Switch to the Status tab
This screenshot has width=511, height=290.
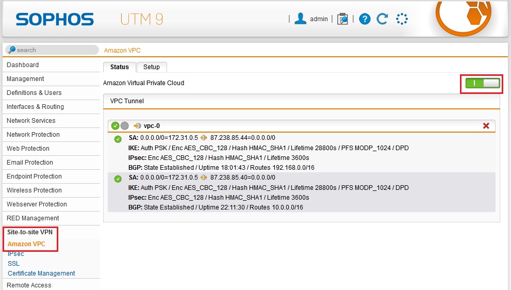point(119,67)
